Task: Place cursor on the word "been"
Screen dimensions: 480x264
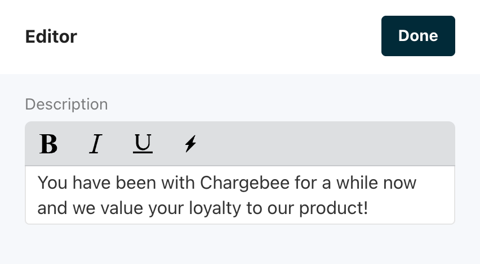Action: pyautogui.click(x=127, y=183)
